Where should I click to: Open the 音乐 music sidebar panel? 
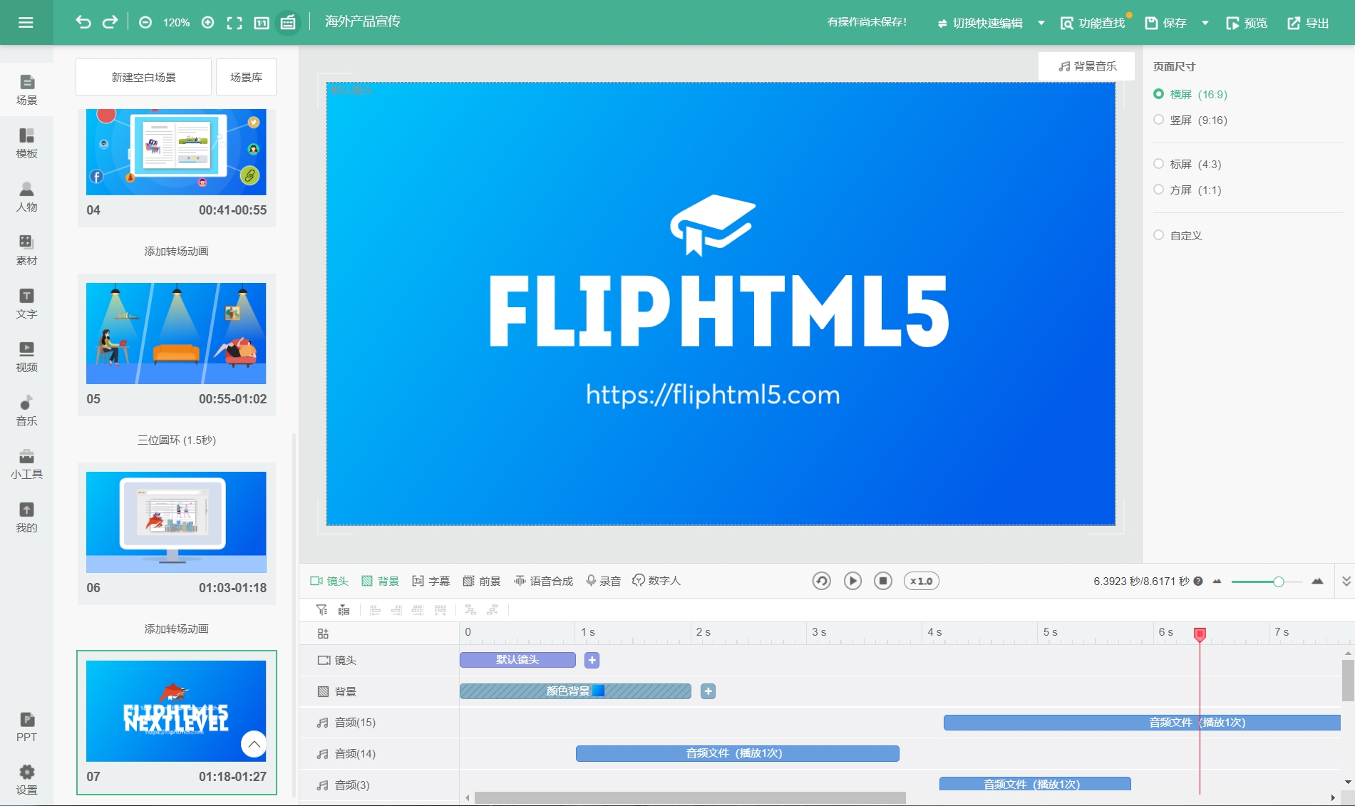click(x=26, y=411)
